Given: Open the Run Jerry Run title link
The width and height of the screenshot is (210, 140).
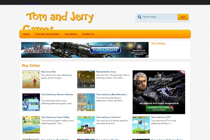Looking at the screenshot, I should pos(49,72).
